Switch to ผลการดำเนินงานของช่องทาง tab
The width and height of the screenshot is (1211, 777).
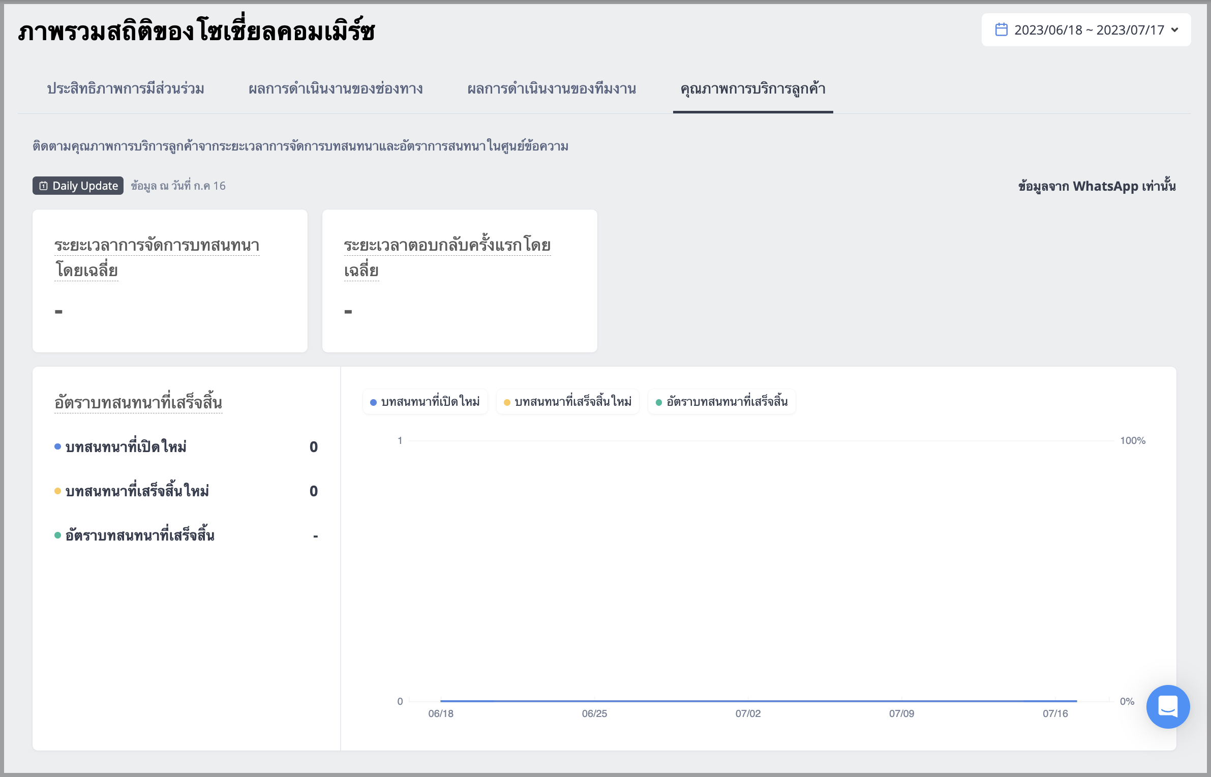click(x=336, y=88)
